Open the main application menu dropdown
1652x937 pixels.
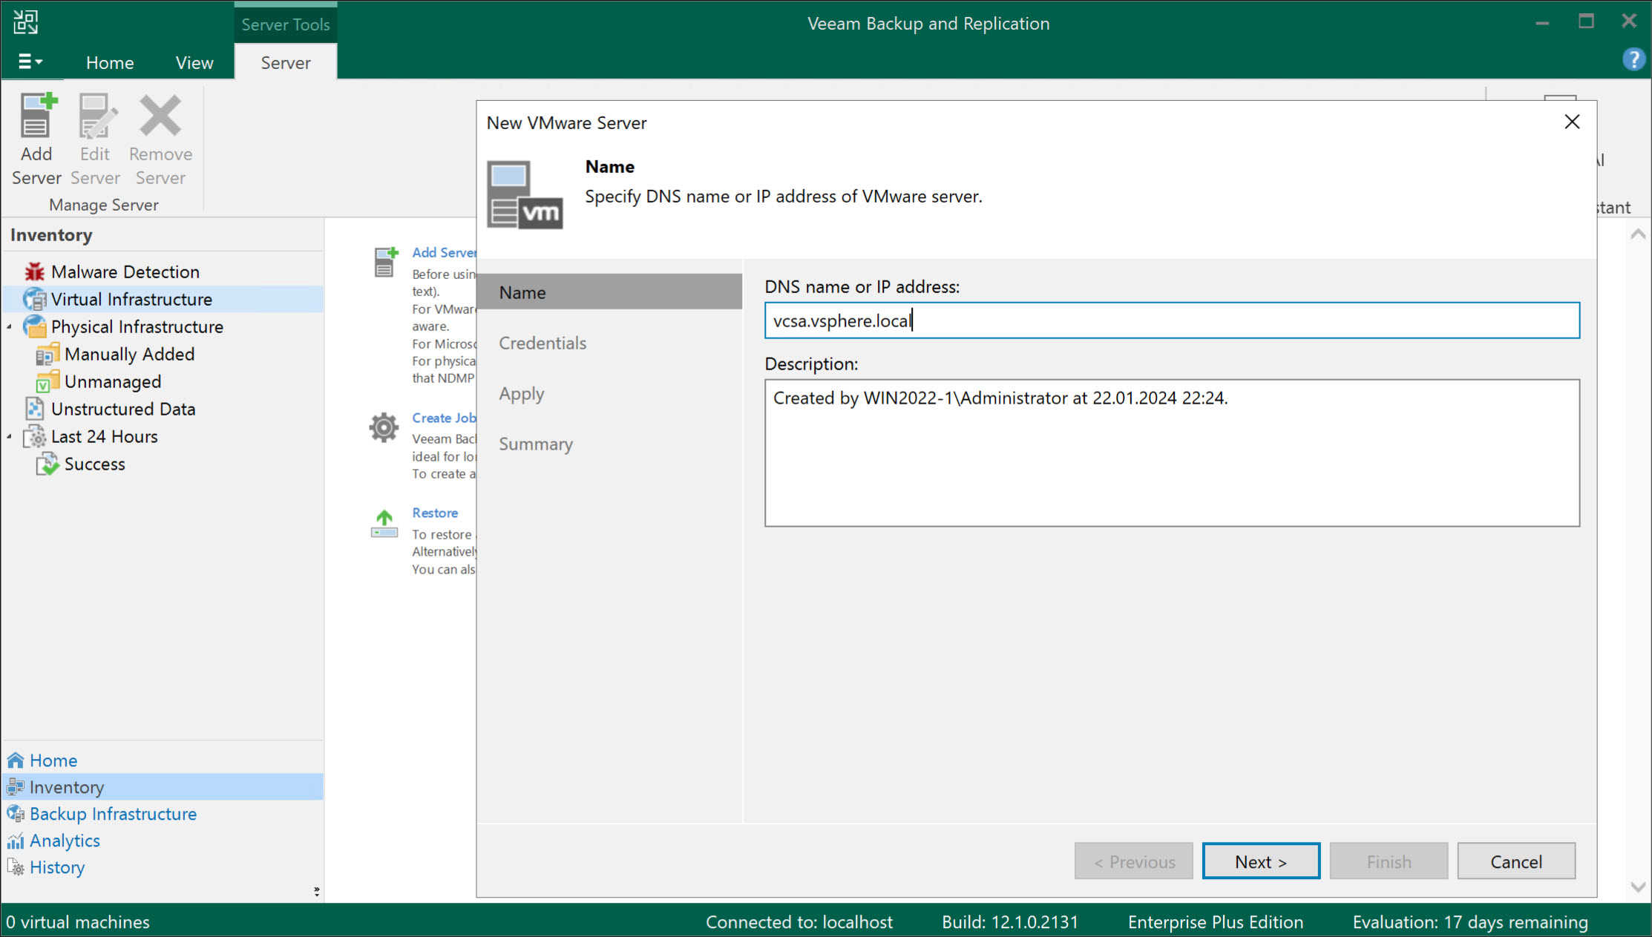30,62
